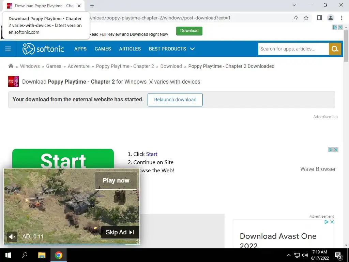
Task: Show hidden system tray icons
Action: point(288,255)
